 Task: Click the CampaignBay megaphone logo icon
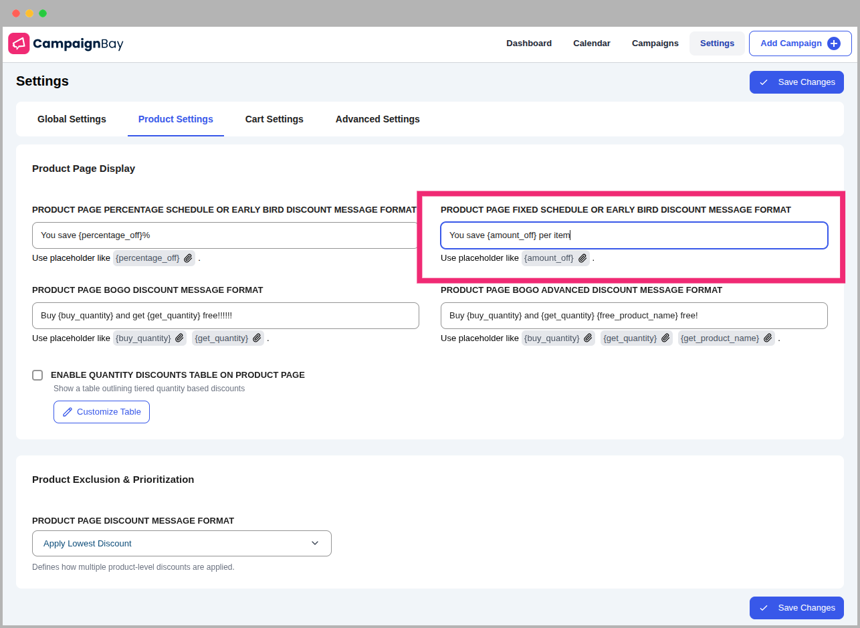[19, 43]
